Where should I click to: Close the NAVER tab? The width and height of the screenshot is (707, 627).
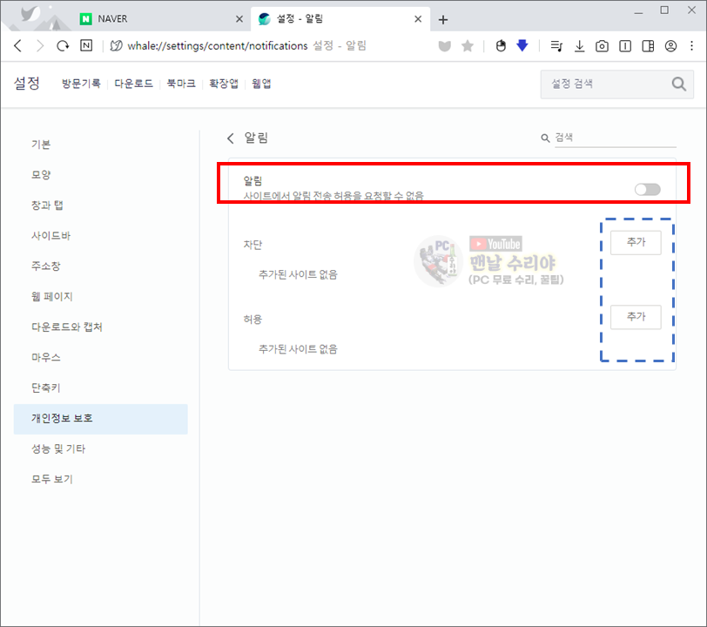[x=239, y=19]
